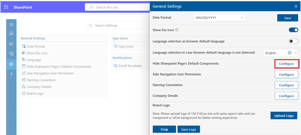The width and height of the screenshot is (301, 135).
Task: Open the help question mark icon
Action: (11, 75)
